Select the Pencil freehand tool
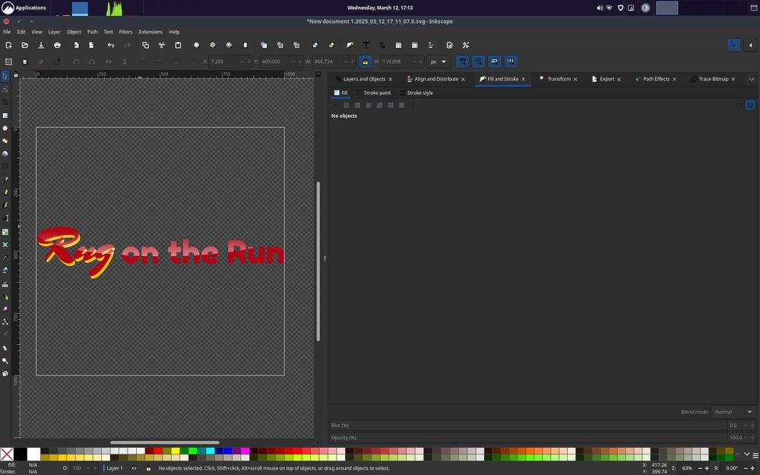 click(x=5, y=192)
